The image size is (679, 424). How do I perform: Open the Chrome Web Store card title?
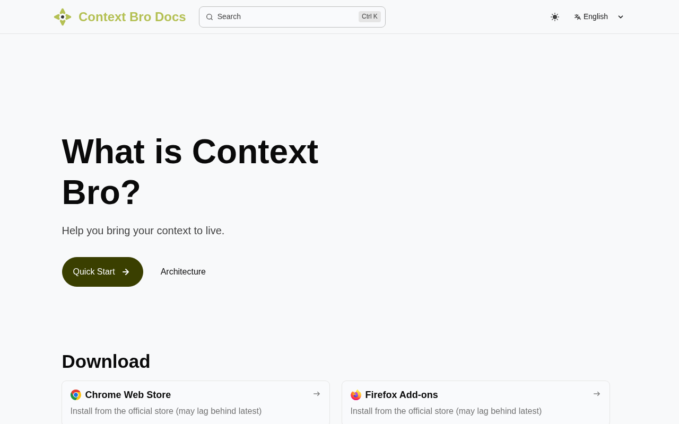pyautogui.click(x=128, y=395)
